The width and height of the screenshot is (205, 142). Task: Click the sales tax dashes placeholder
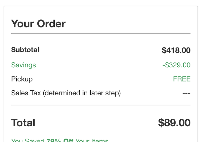coord(187,93)
